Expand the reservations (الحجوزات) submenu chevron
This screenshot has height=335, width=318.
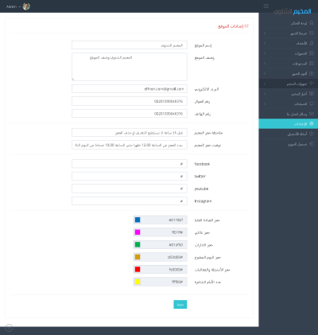point(265,53)
